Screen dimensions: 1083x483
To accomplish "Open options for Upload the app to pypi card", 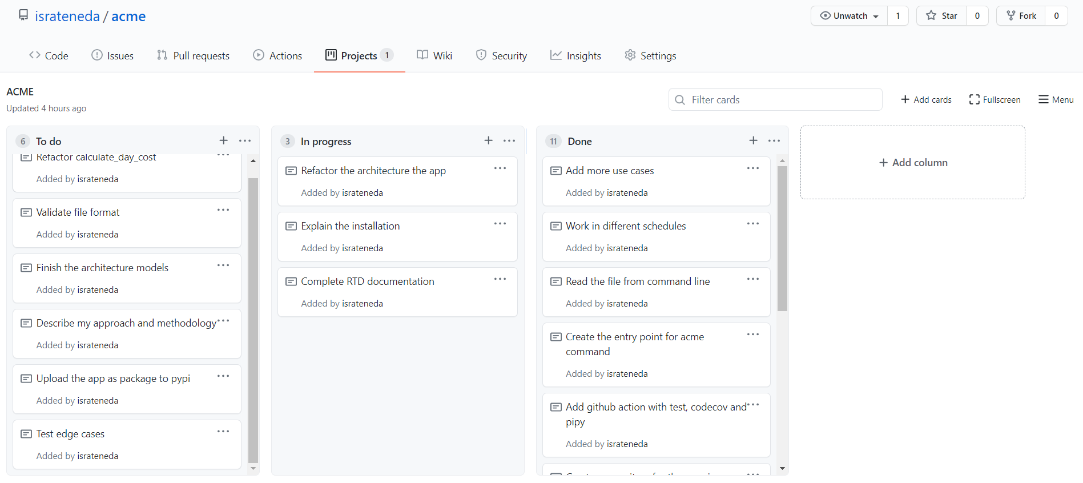I will (x=223, y=376).
